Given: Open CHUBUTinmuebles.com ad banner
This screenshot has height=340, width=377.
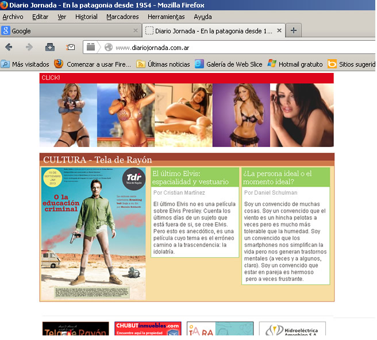Looking at the screenshot, I should click(148, 329).
